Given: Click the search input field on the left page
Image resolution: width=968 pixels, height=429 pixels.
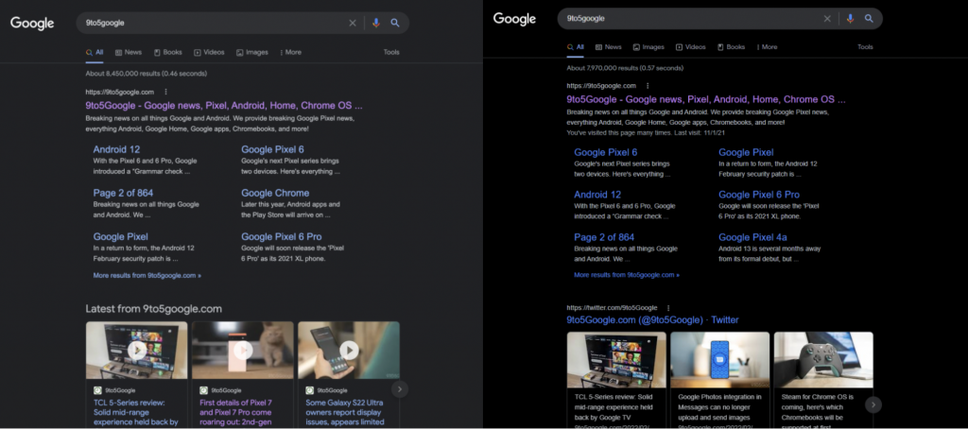Looking at the screenshot, I should [x=208, y=23].
